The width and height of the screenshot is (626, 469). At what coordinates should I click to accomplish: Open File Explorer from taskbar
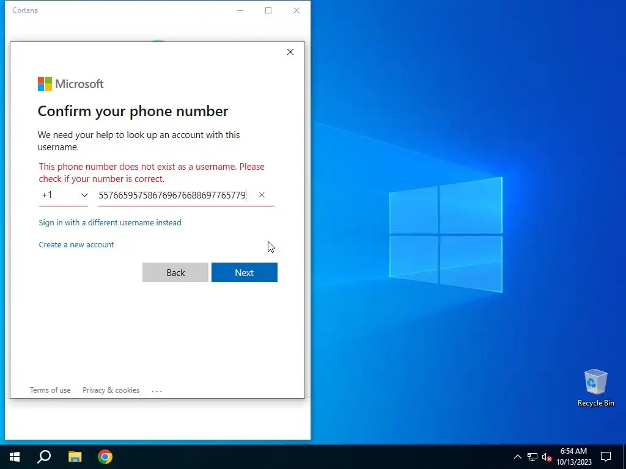click(x=75, y=457)
